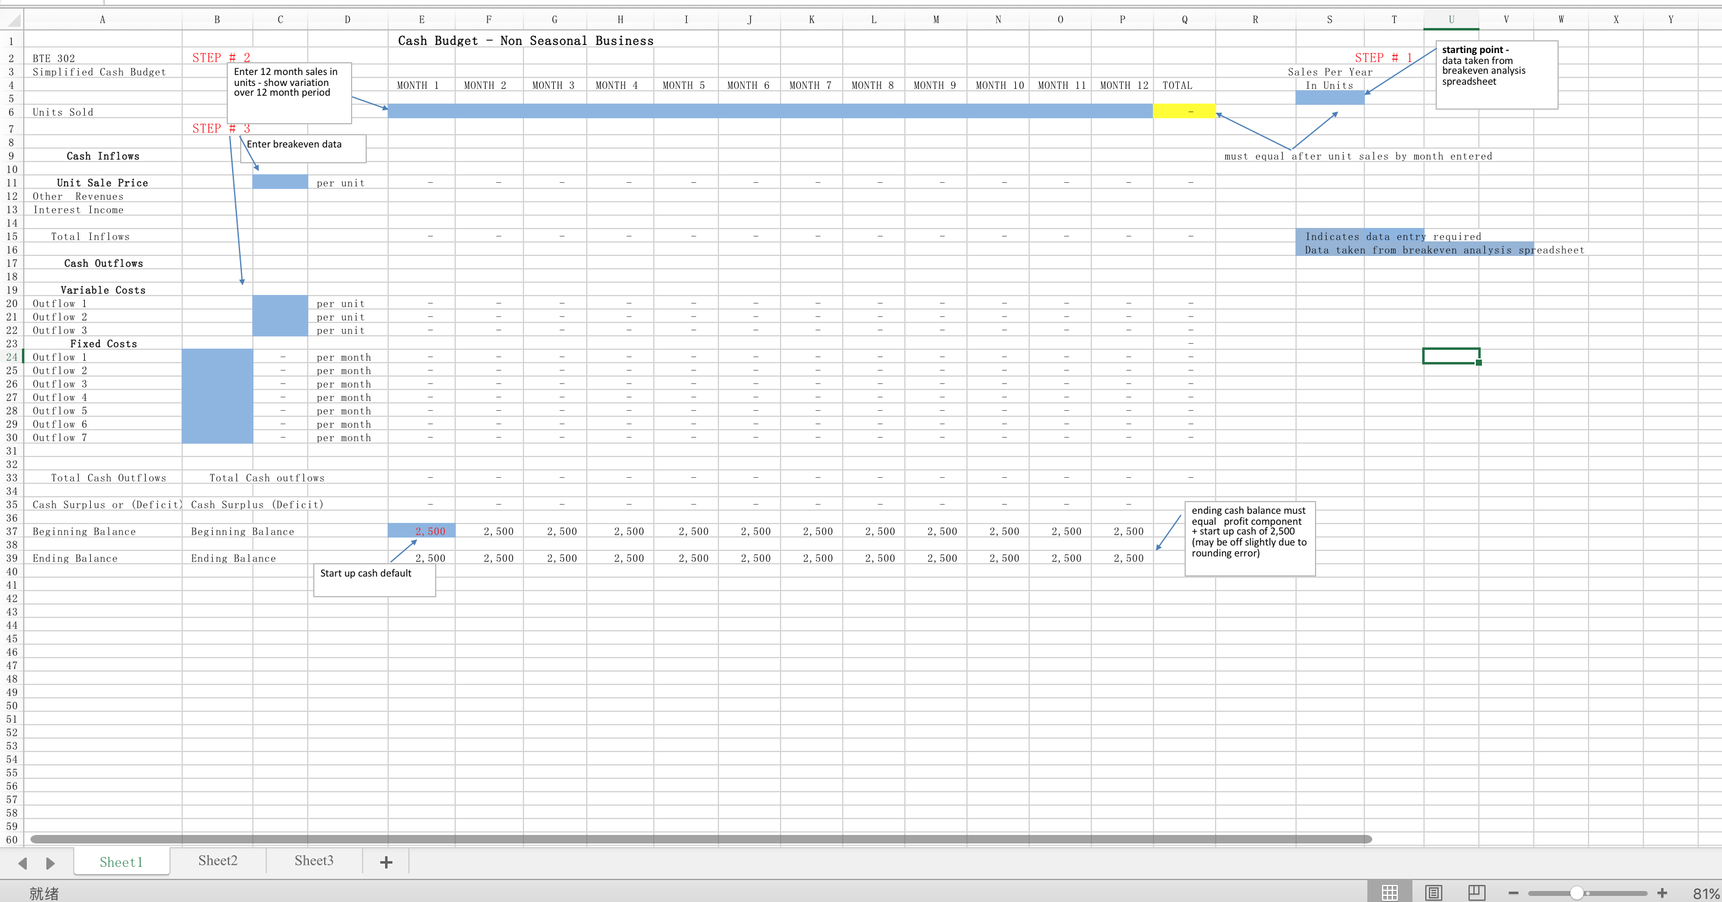Switch to the Sheet3 tab
This screenshot has width=1722, height=902.
(314, 861)
